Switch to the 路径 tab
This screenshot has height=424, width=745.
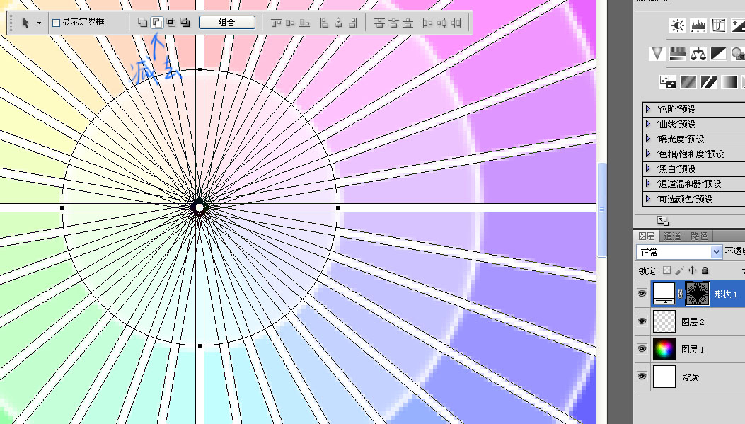[698, 236]
